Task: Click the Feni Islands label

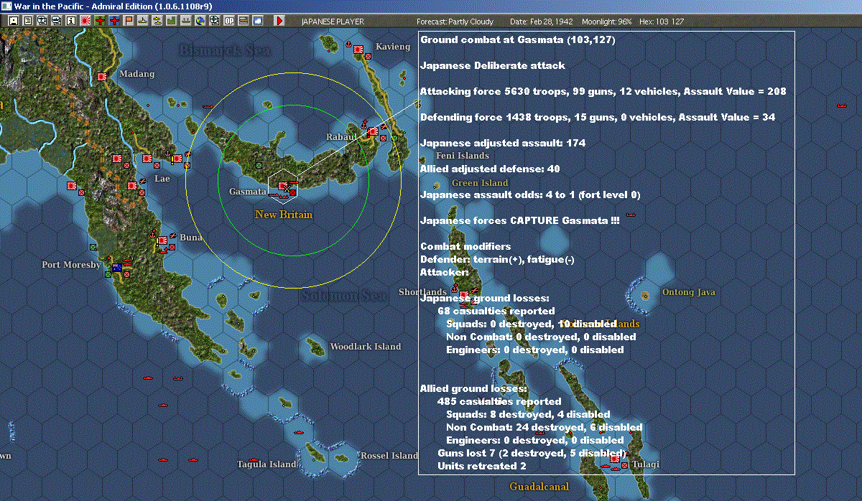Action: tap(463, 155)
